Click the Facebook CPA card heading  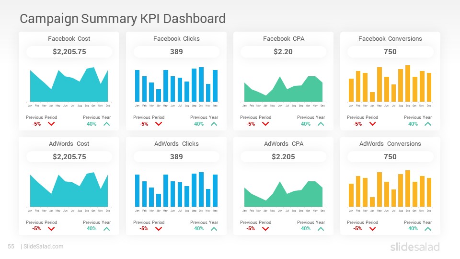click(x=284, y=39)
